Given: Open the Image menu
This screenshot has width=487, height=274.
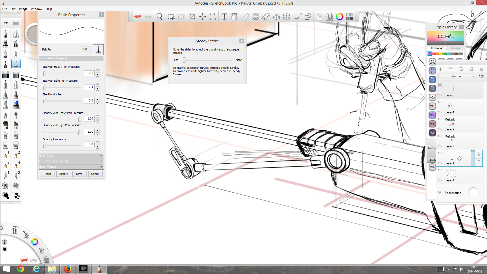Looking at the screenshot, I should (x=23, y=9).
